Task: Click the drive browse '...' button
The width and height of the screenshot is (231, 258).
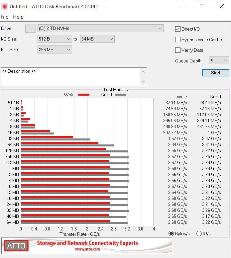Action: (x=30, y=29)
